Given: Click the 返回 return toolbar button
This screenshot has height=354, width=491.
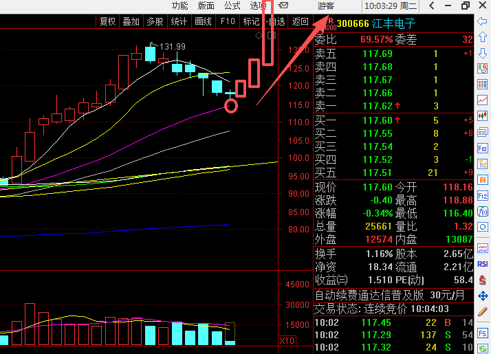Looking at the screenshot, I should click(x=300, y=21).
